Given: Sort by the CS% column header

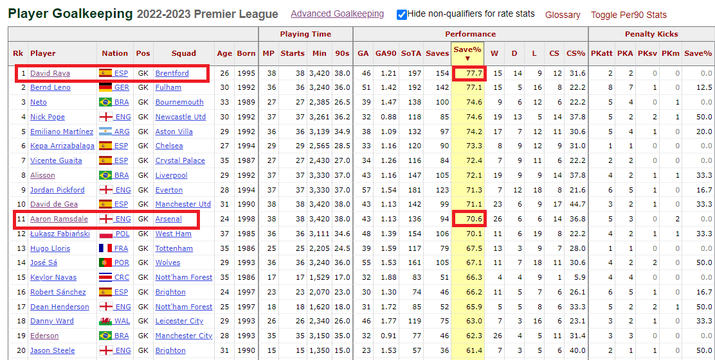Looking at the screenshot, I should pos(575,53).
